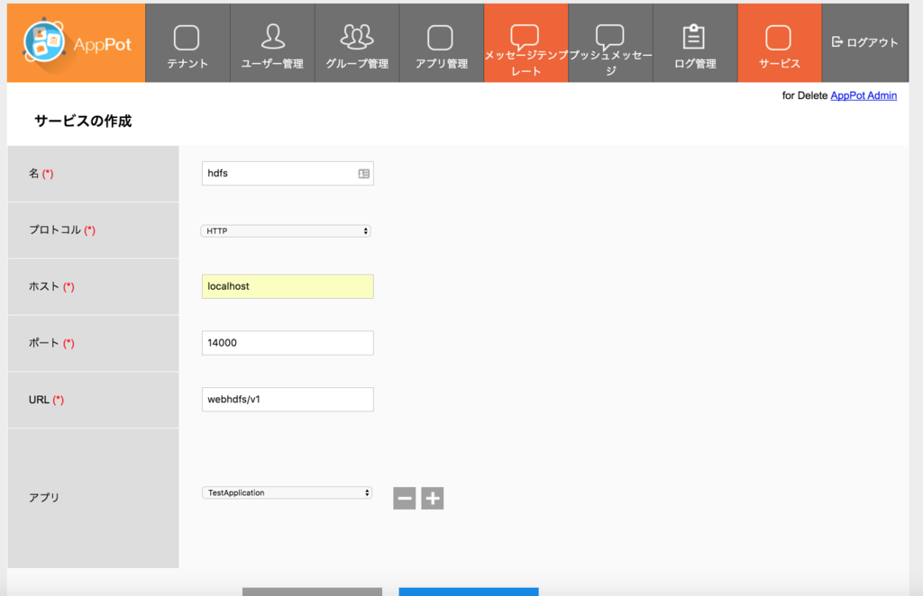923x596 pixels.
Task: Follow the AppPot Admin link
Action: pyautogui.click(x=864, y=95)
